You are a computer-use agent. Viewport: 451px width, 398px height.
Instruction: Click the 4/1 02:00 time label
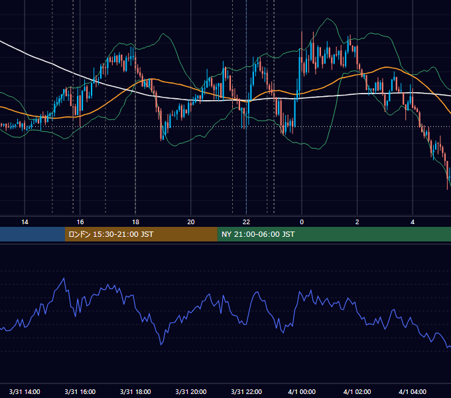(x=357, y=391)
